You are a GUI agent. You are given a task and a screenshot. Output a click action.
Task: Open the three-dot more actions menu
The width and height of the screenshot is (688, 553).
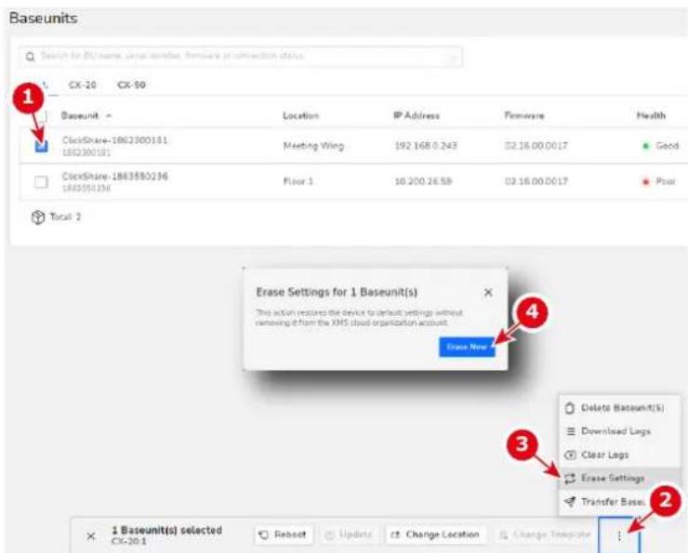(619, 536)
